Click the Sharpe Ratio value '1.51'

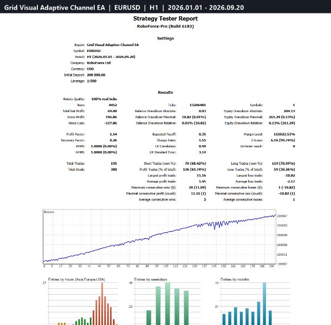tap(202, 140)
